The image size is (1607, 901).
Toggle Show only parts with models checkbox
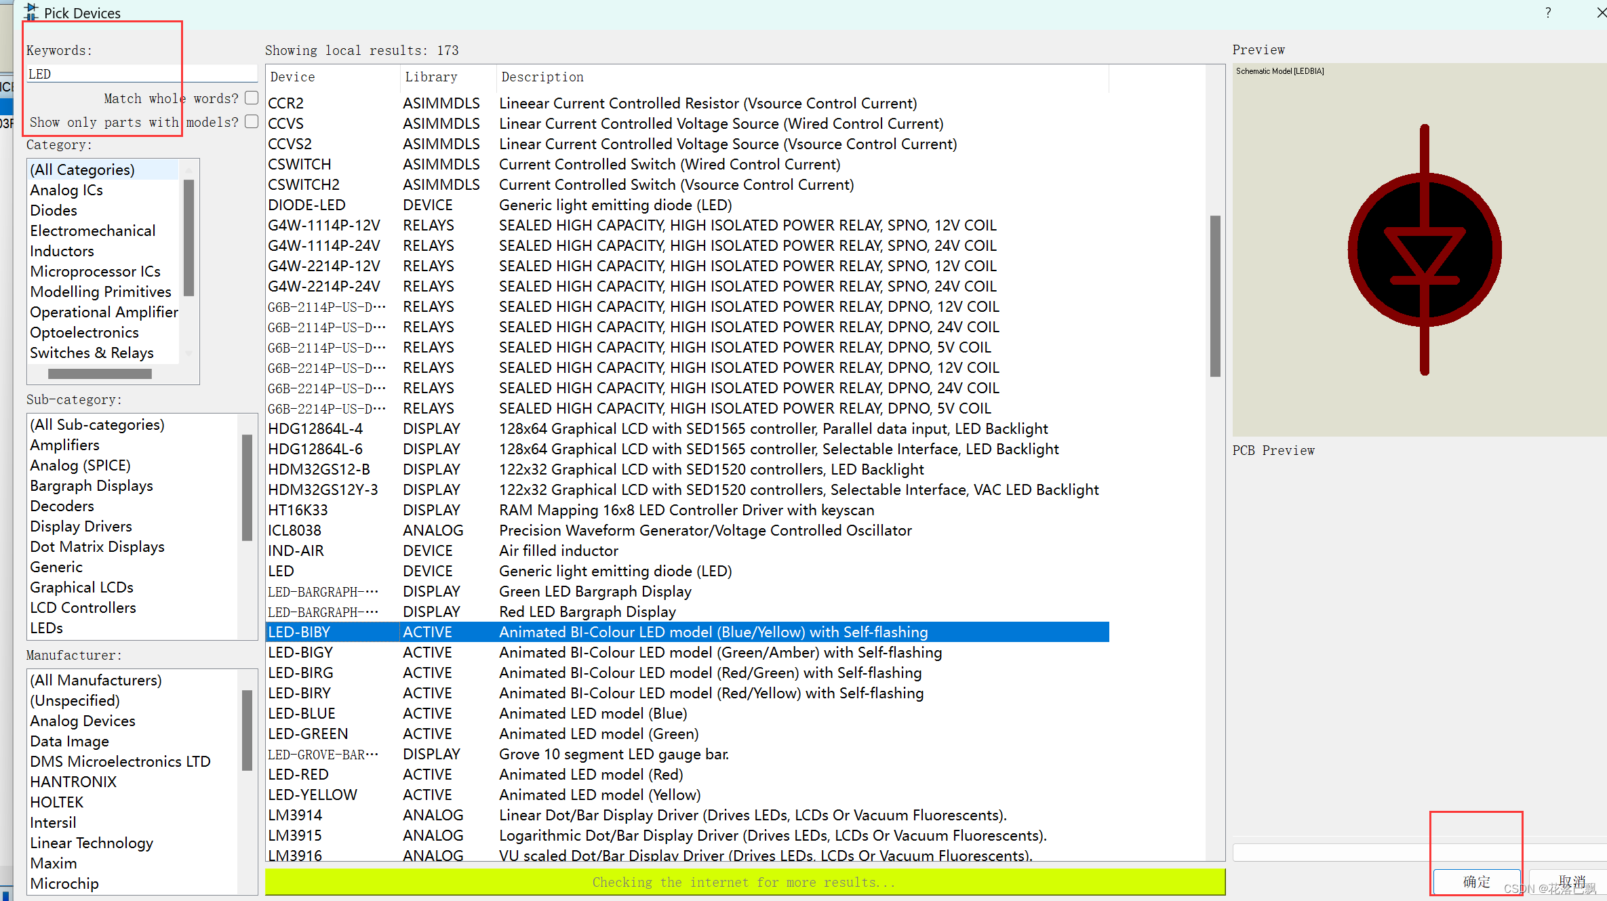252,121
